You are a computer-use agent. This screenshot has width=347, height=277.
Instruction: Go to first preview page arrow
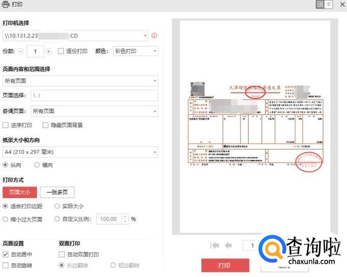215,245
